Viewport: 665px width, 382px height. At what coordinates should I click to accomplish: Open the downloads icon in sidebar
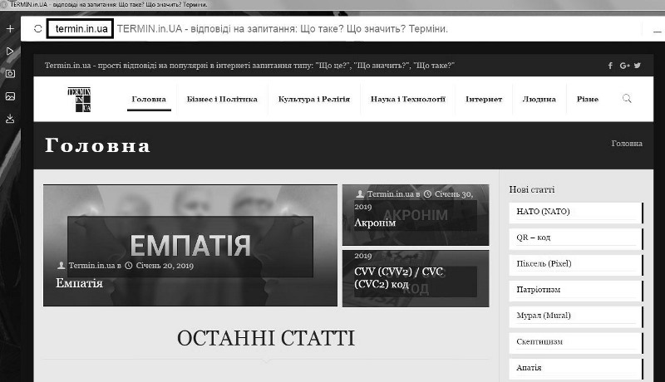[x=10, y=119]
